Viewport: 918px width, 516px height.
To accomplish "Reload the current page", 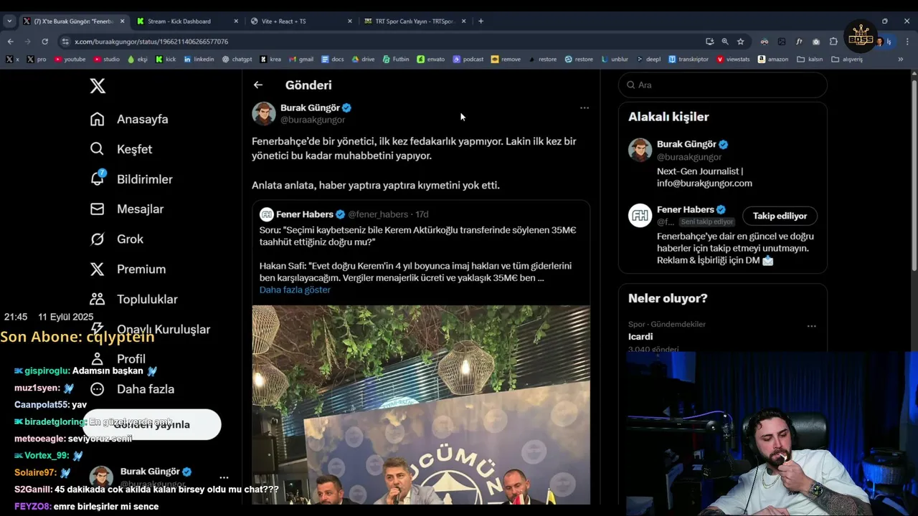I will point(44,42).
